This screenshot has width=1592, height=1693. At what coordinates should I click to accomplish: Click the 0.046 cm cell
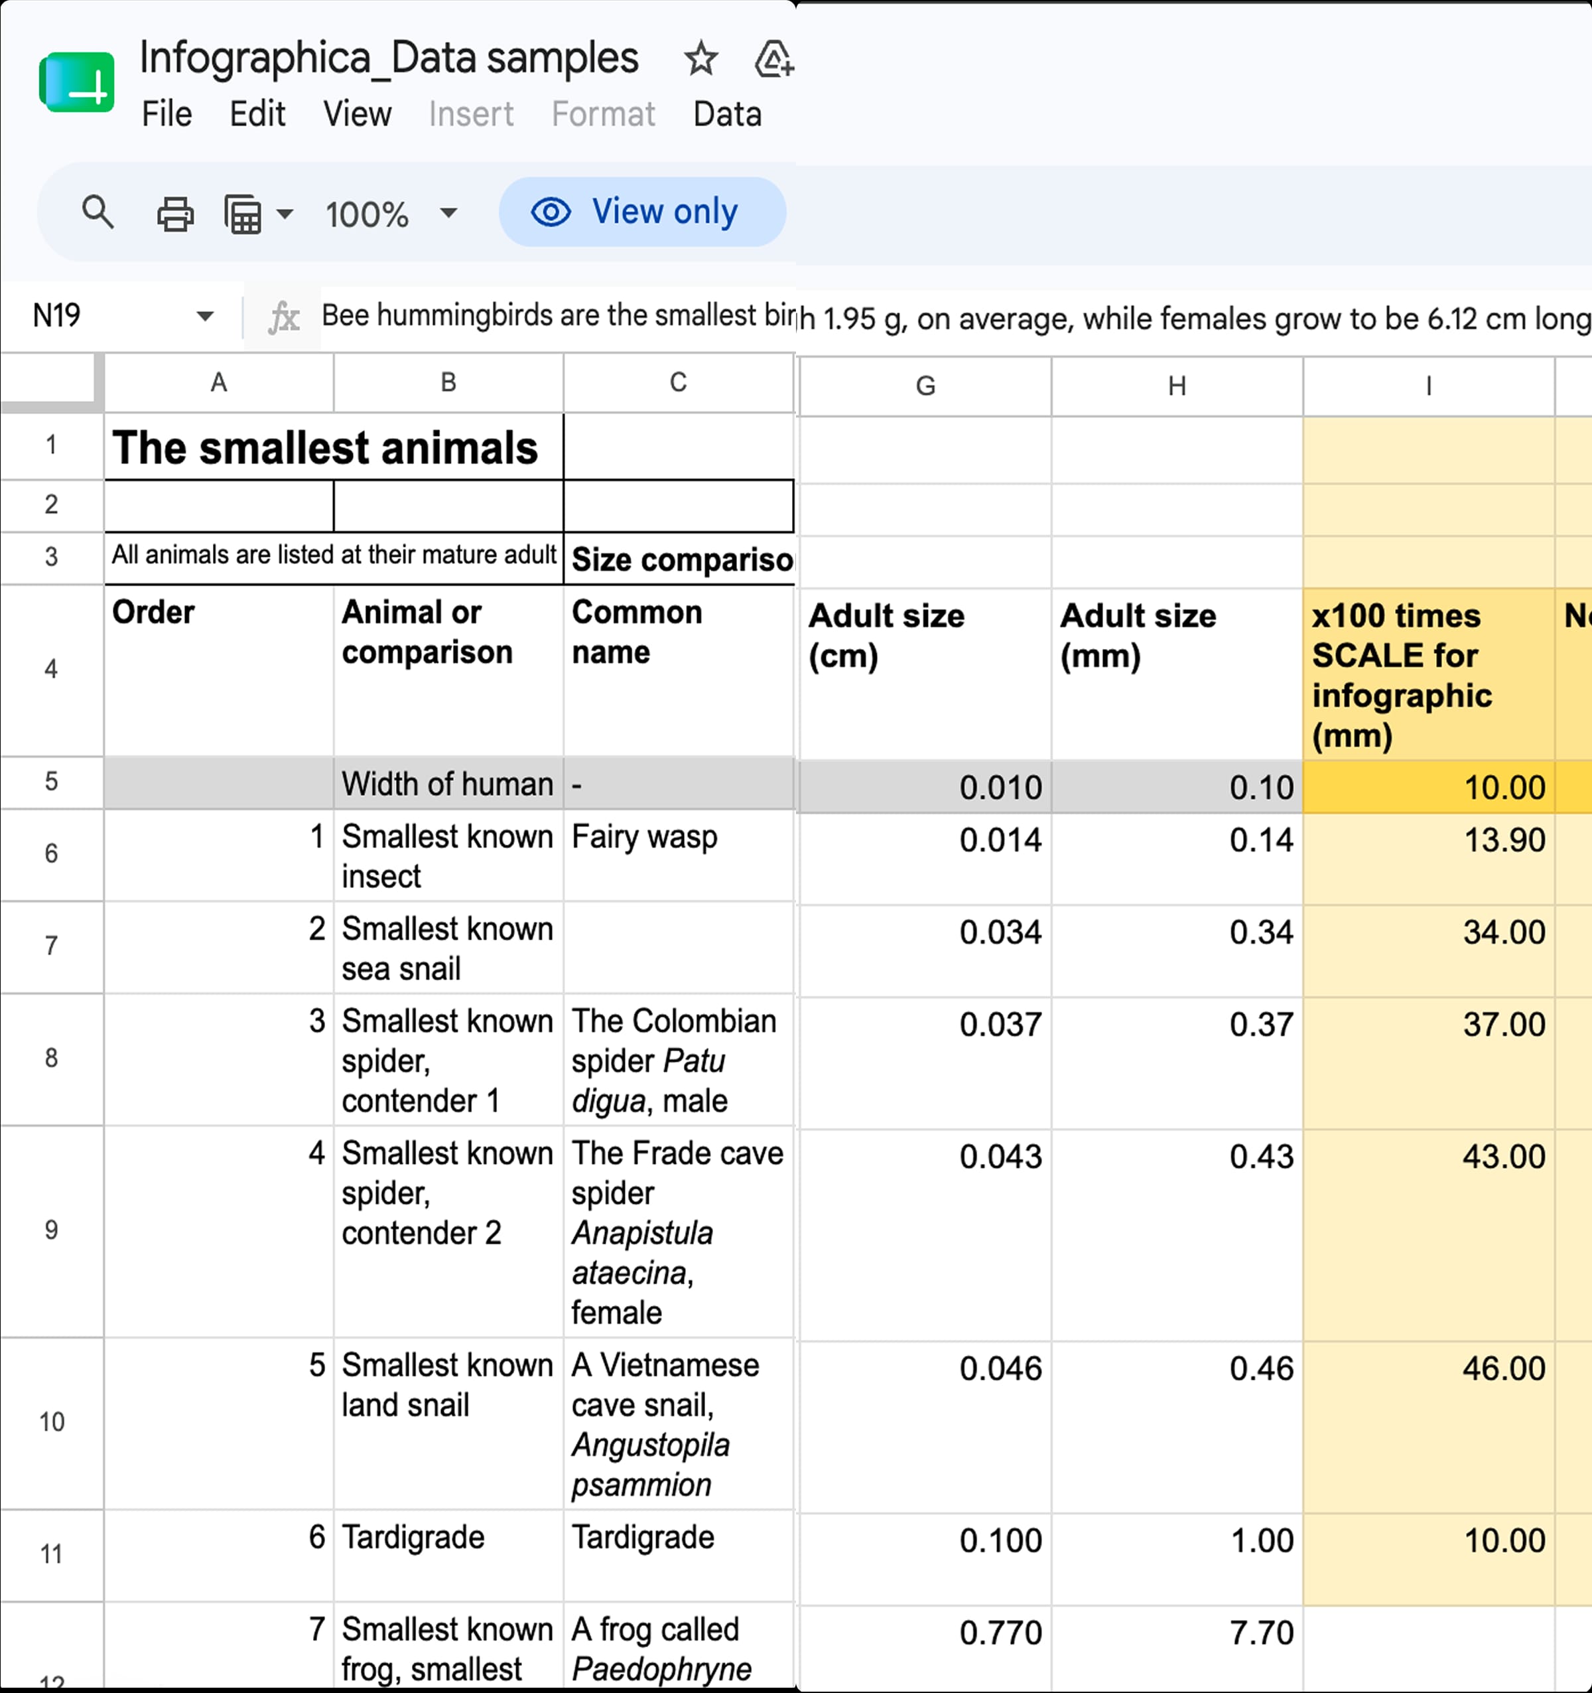[x=925, y=1426]
